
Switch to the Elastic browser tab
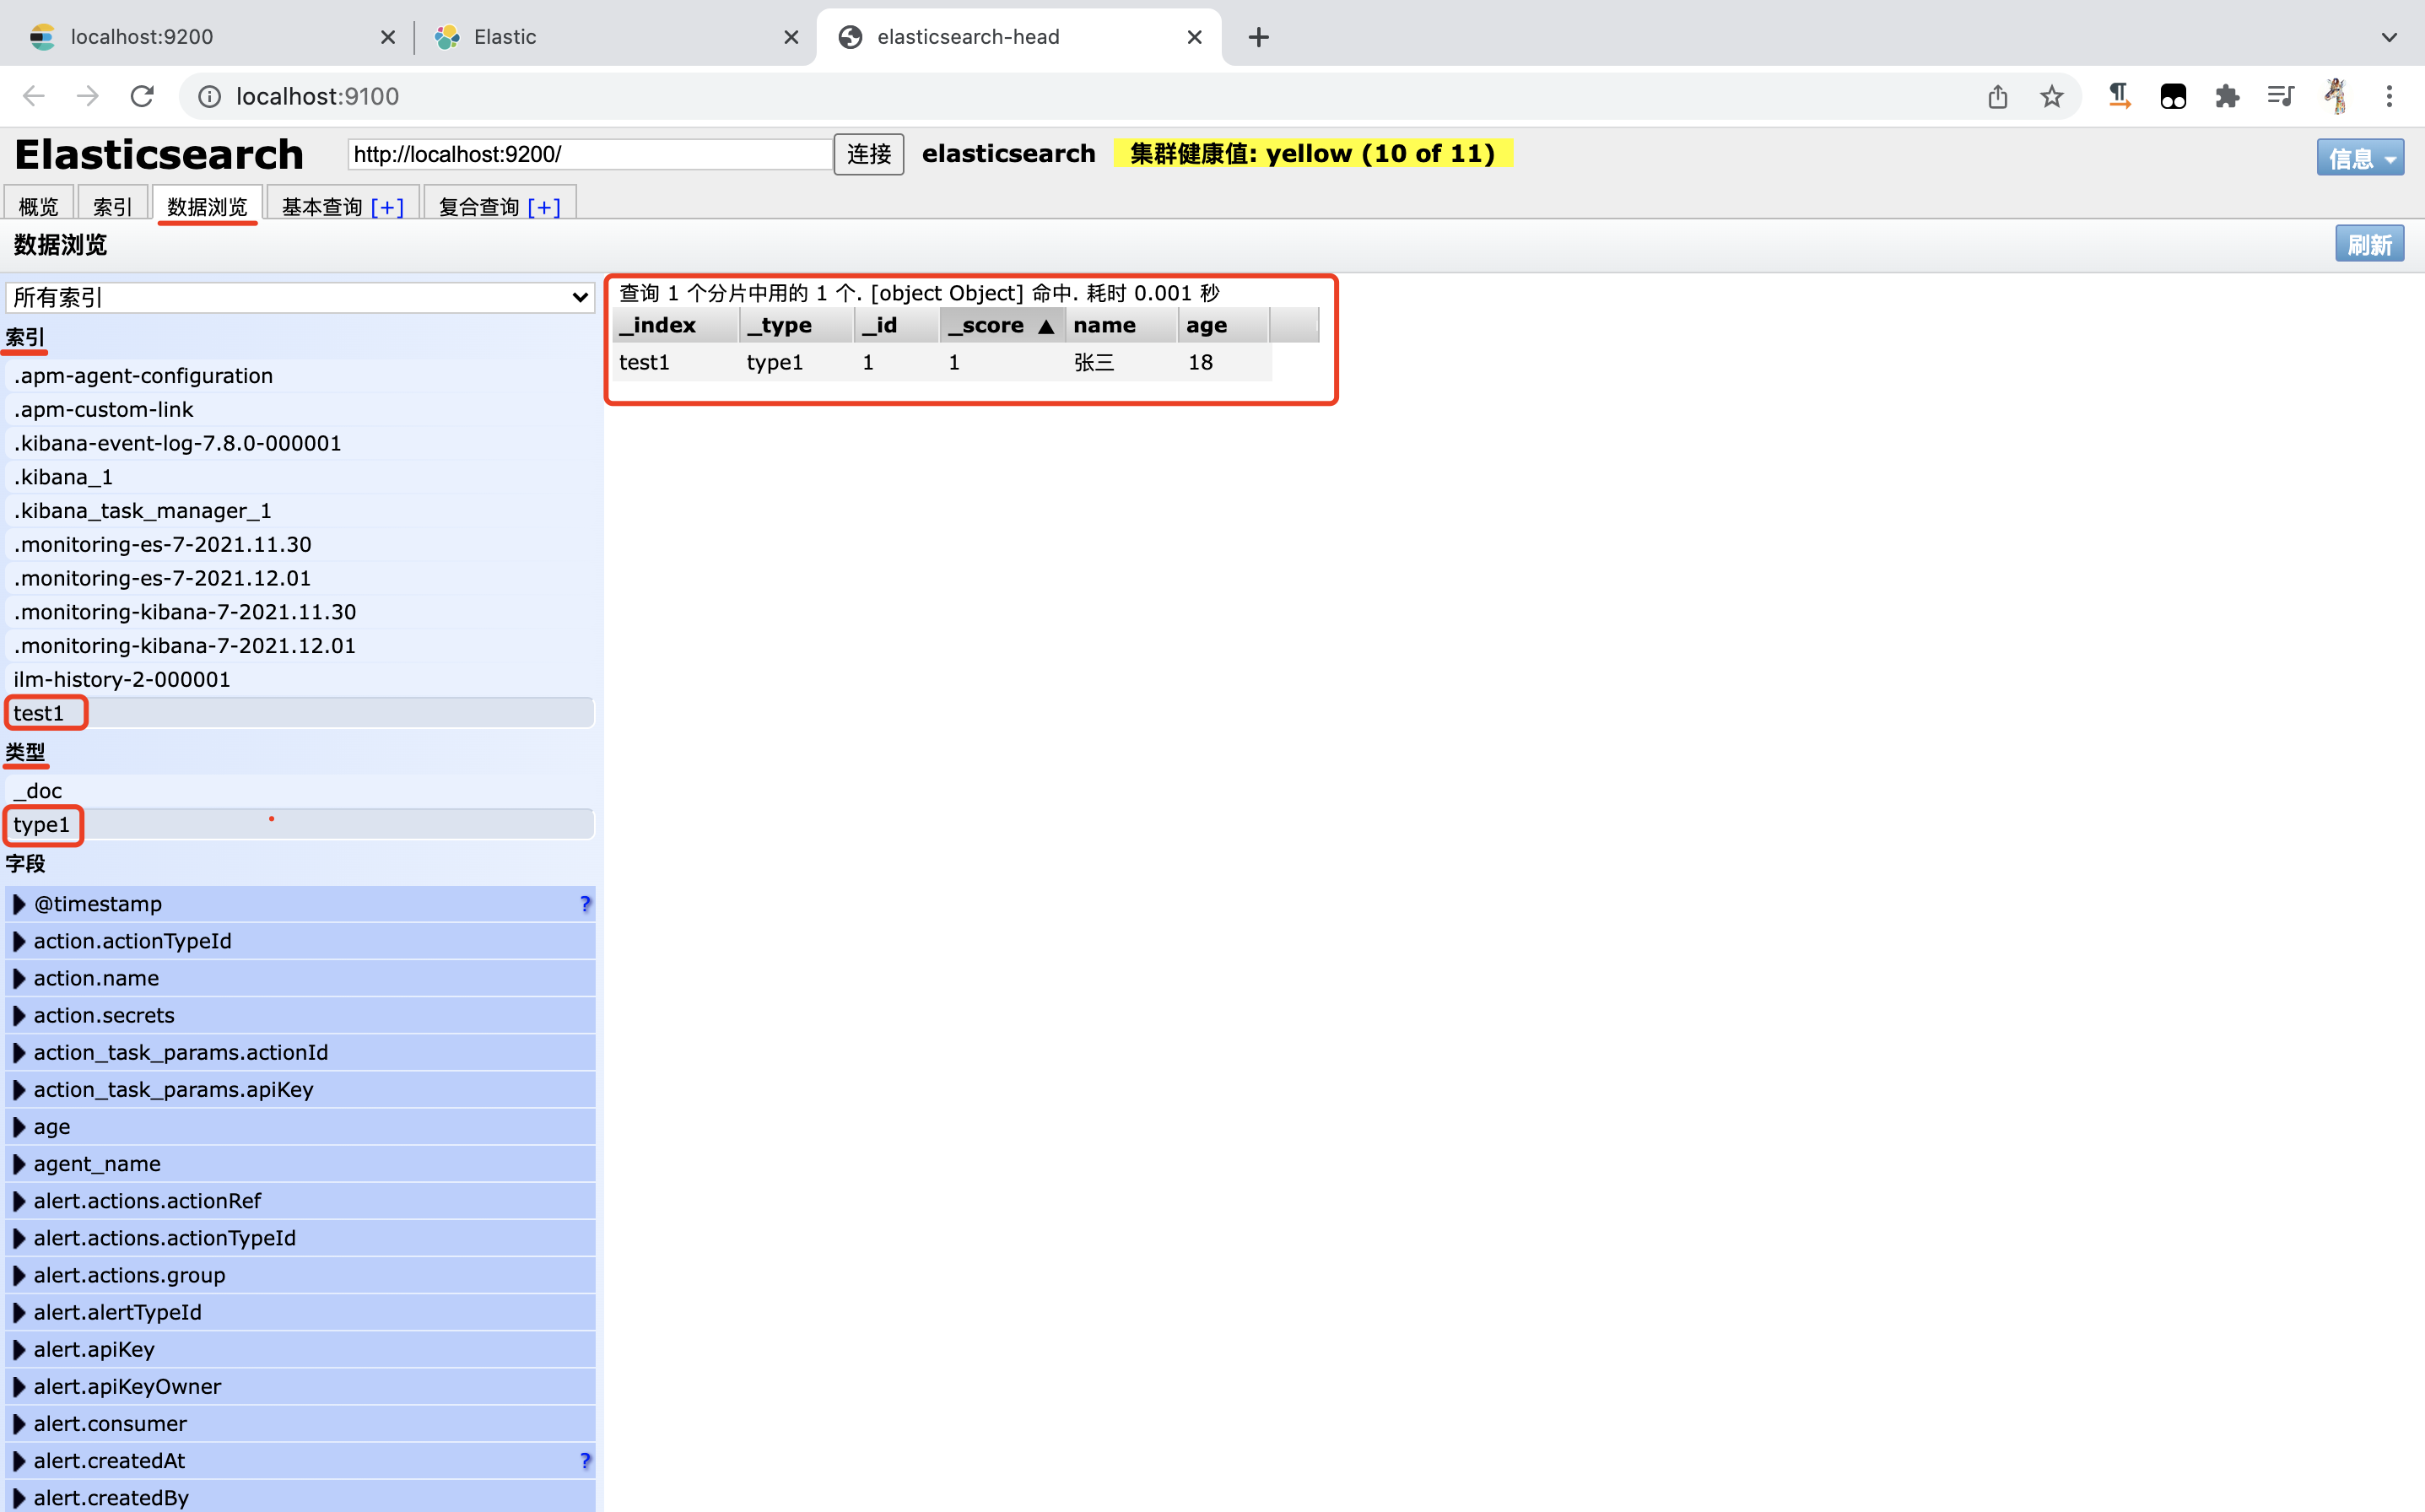coord(615,37)
